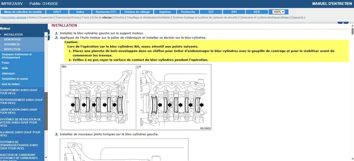
Task: Open Description générale section link
Action: [x=14, y=18]
